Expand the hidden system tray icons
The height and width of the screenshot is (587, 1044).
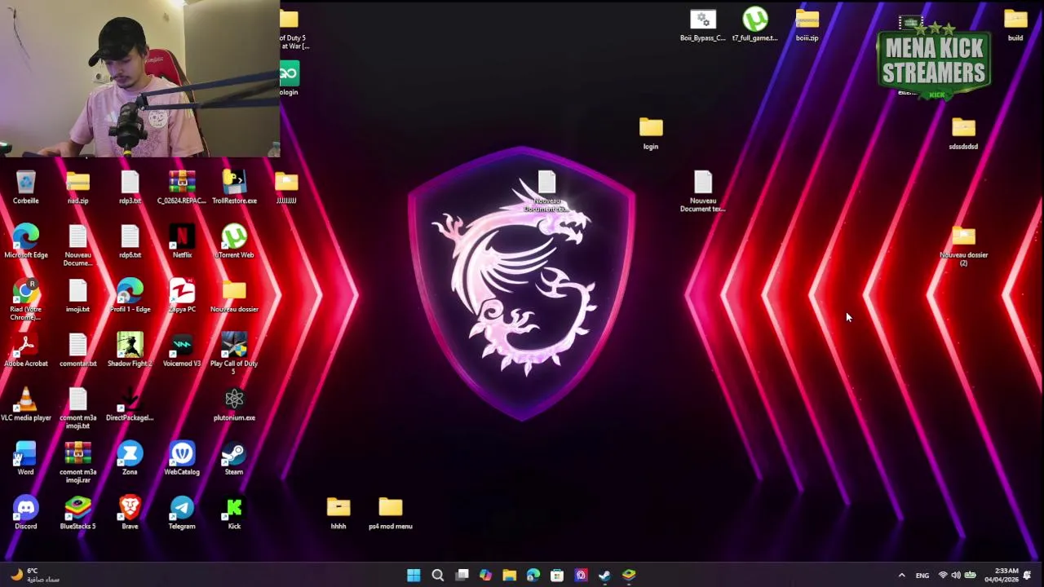pyautogui.click(x=901, y=576)
